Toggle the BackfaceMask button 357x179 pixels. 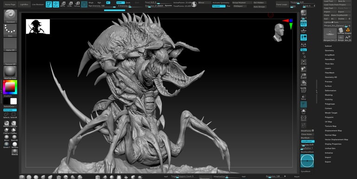coord(307,152)
